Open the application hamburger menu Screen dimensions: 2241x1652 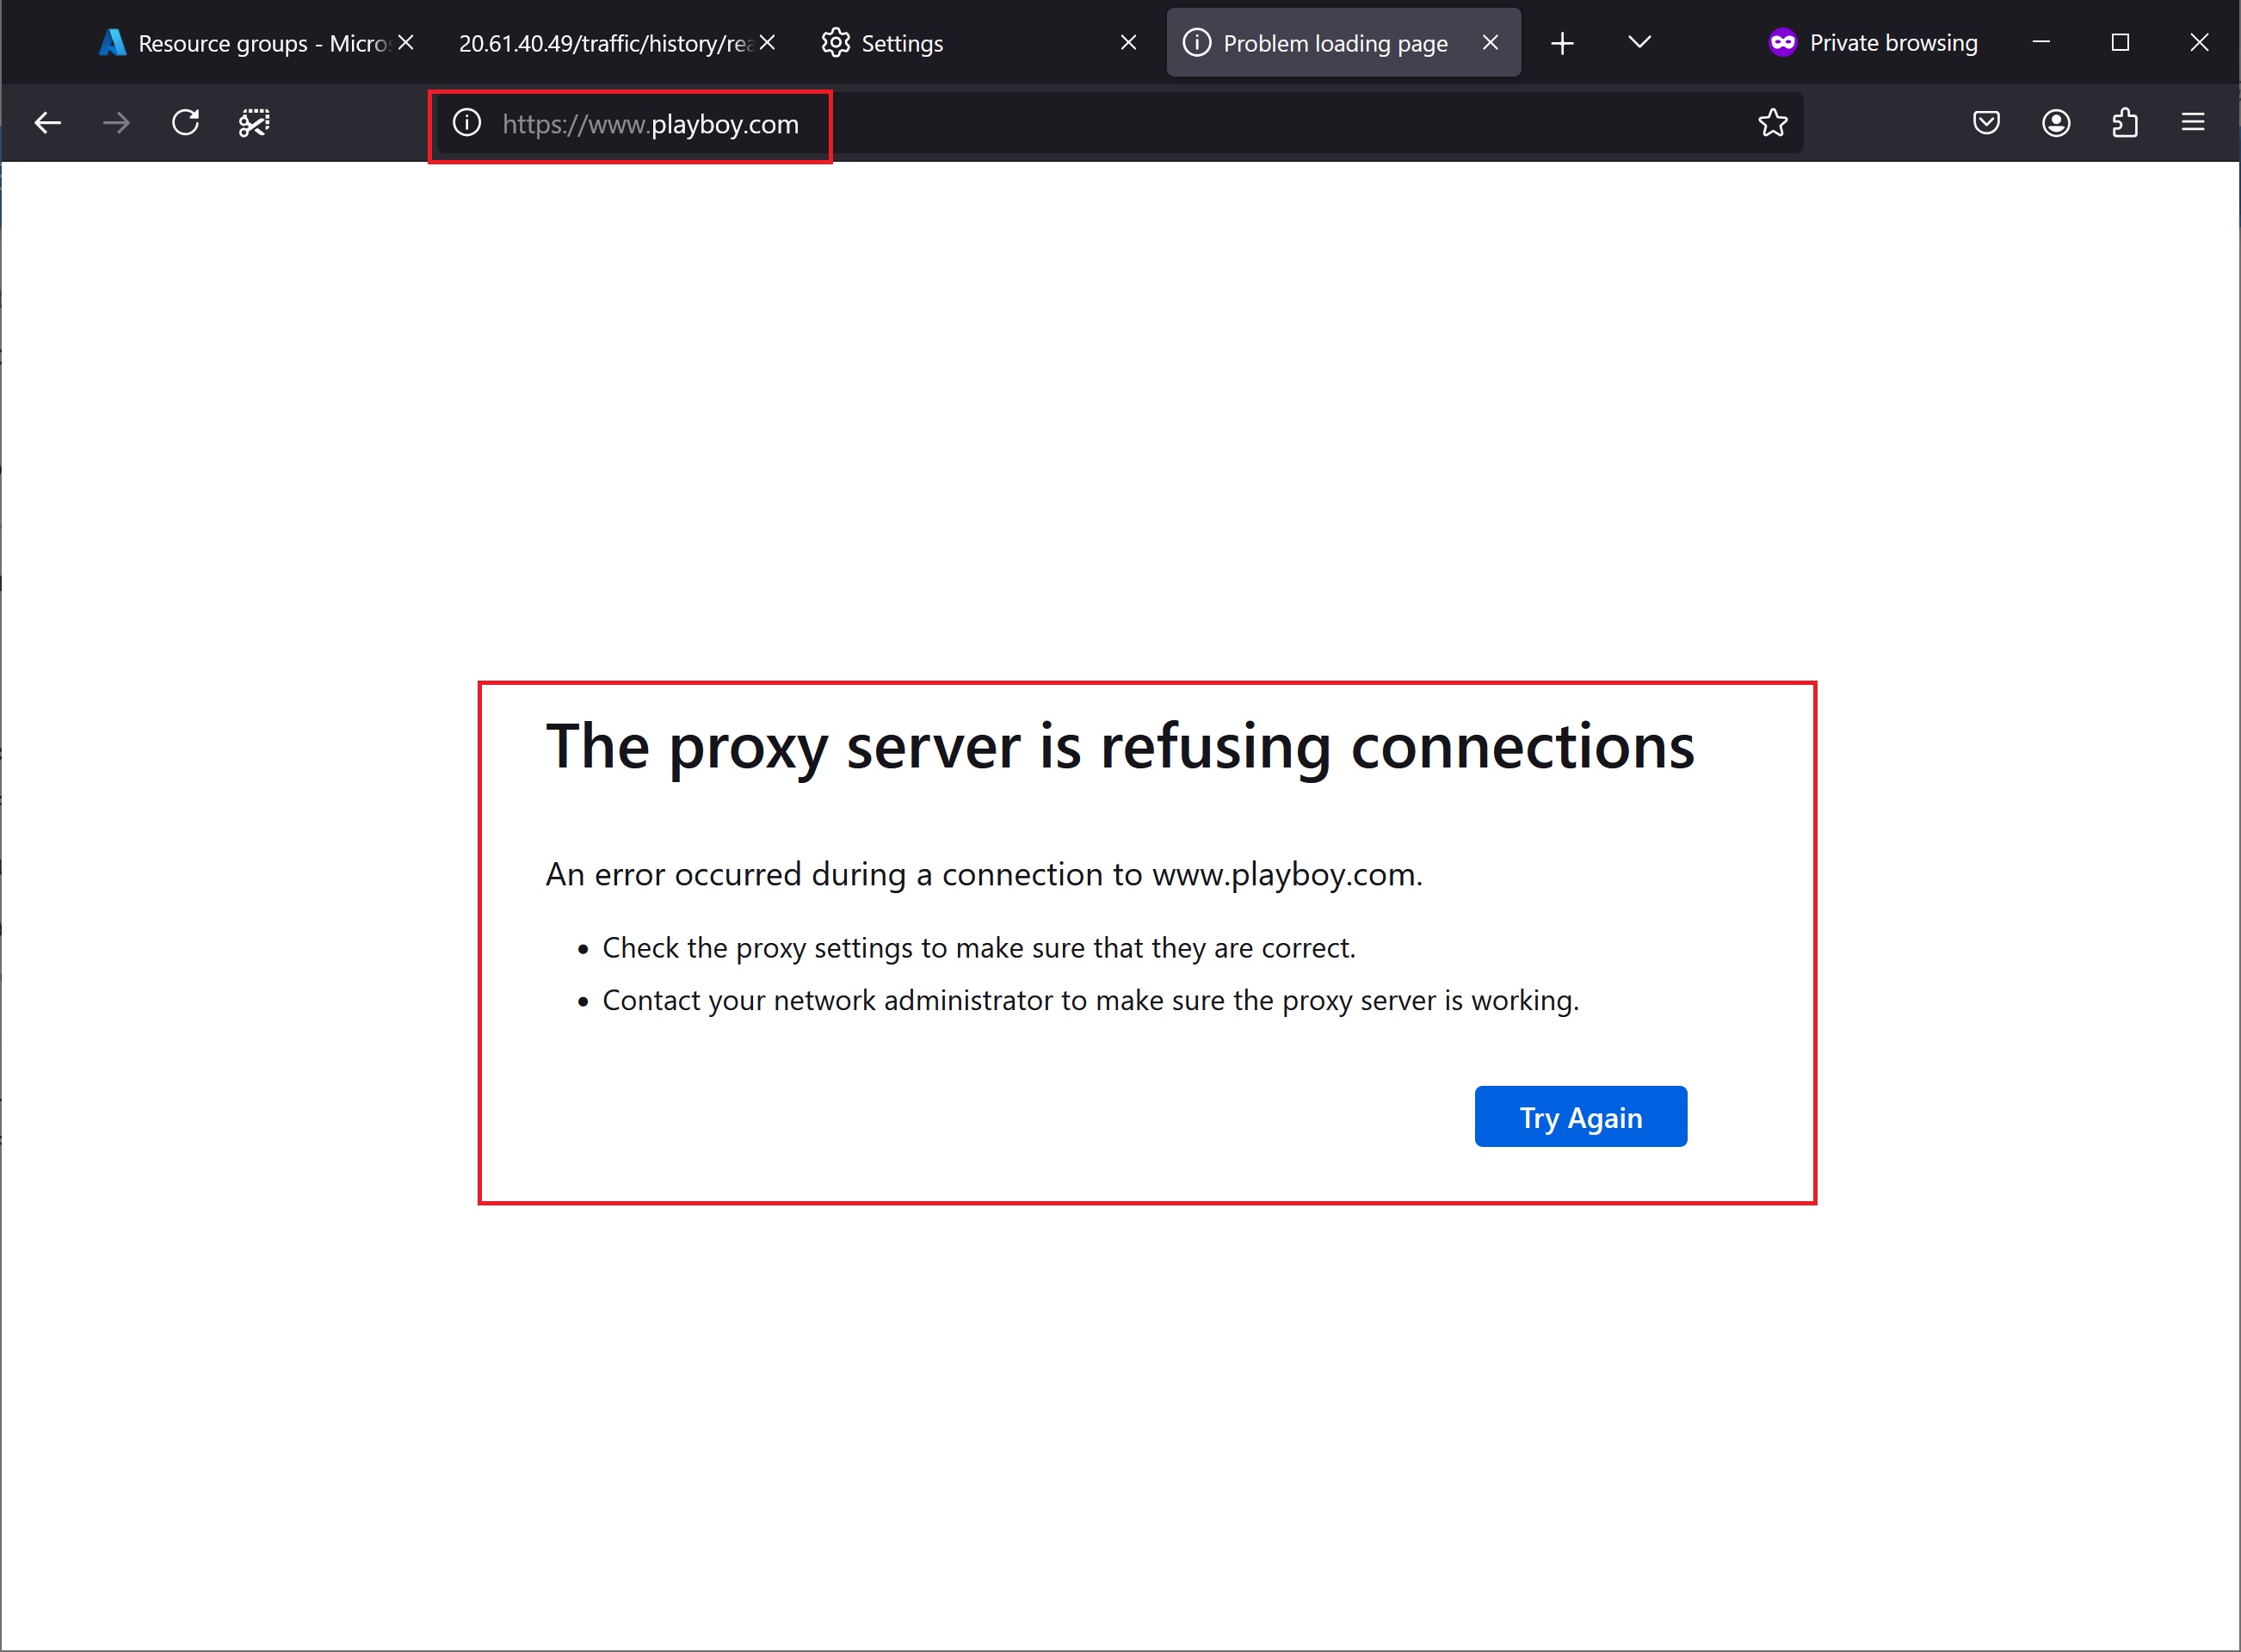(2193, 123)
